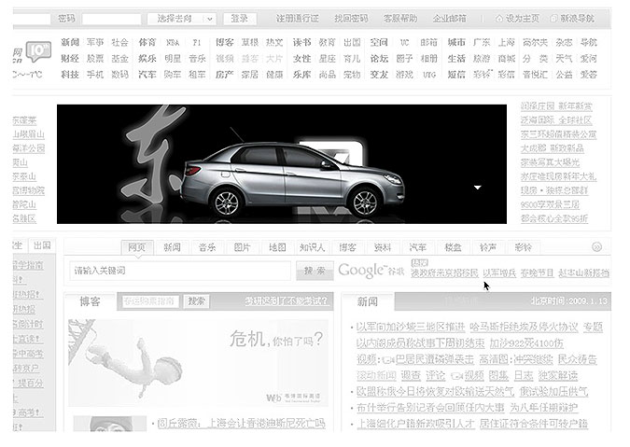This screenshot has height=447, width=630.
Task: Click the blog search input in 博客 header
Action: click(x=150, y=301)
